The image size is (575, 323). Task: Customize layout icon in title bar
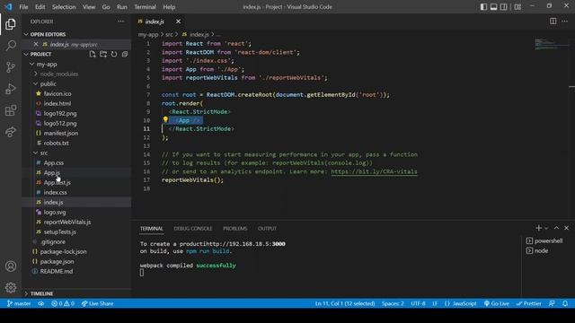[x=517, y=6]
